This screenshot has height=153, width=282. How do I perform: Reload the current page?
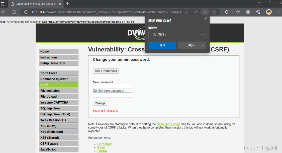[14, 12]
